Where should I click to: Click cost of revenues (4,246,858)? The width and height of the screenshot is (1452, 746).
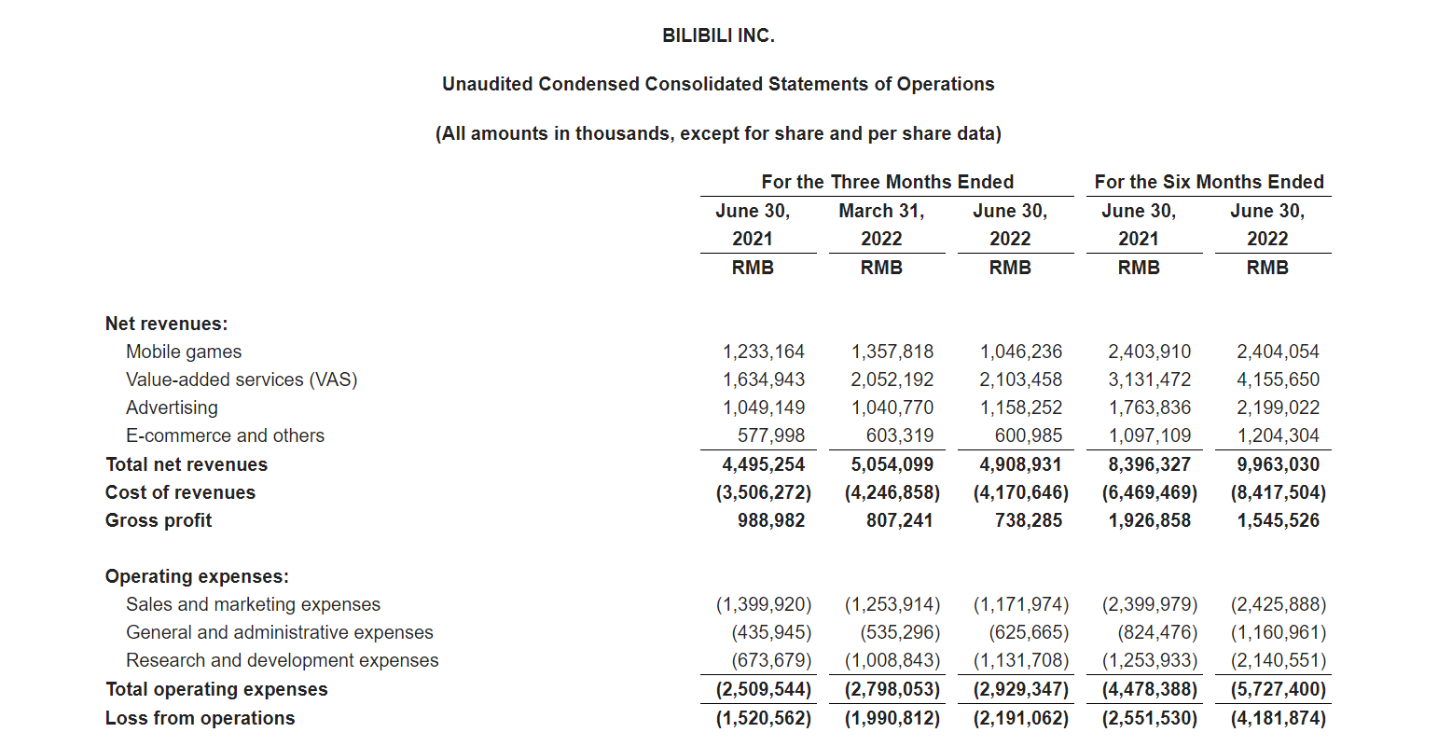[892, 492]
